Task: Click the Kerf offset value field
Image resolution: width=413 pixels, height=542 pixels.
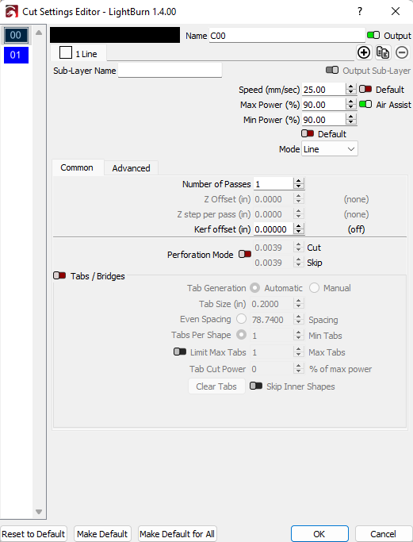Action: coord(273,229)
